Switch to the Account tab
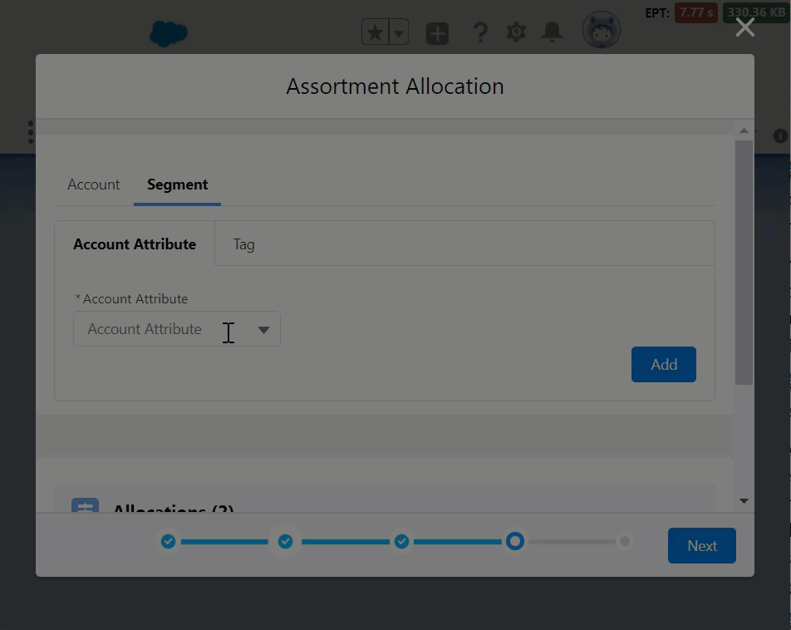 [x=94, y=185]
